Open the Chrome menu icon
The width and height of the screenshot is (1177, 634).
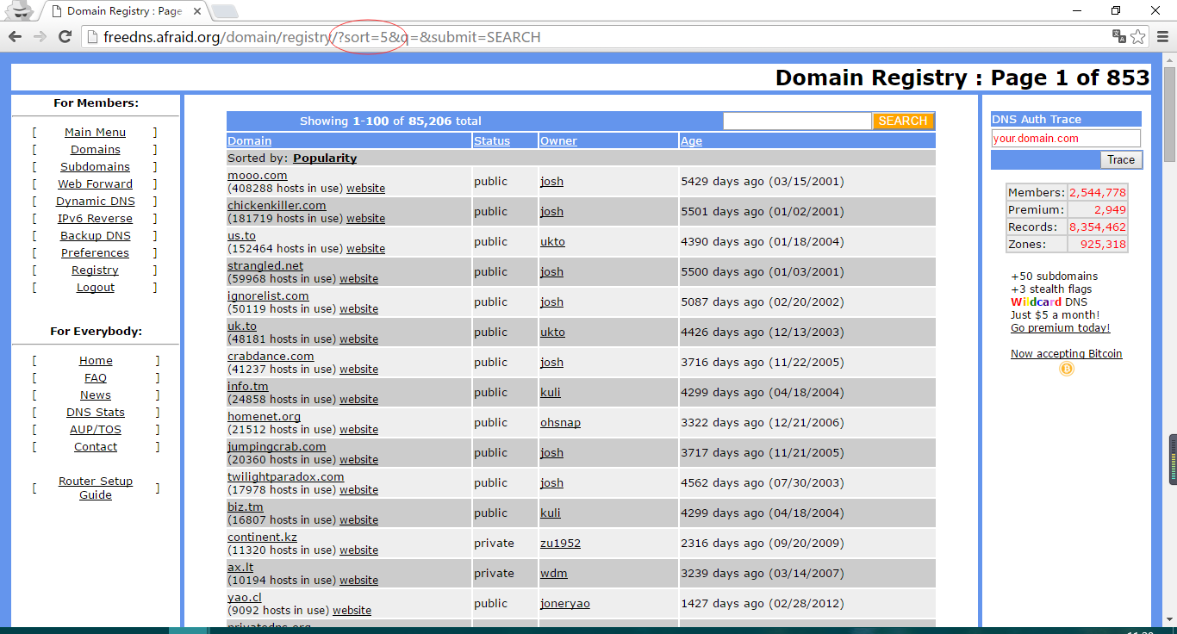[1161, 37]
